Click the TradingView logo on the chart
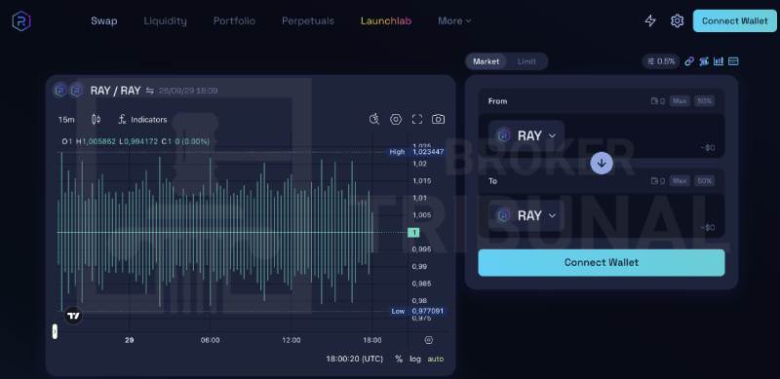The height and width of the screenshot is (379, 780). (74, 316)
